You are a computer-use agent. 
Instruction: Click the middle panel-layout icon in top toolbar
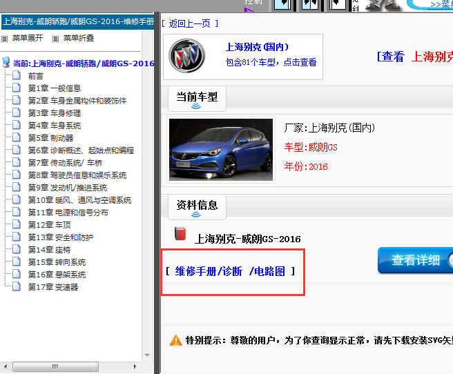[310, 6]
